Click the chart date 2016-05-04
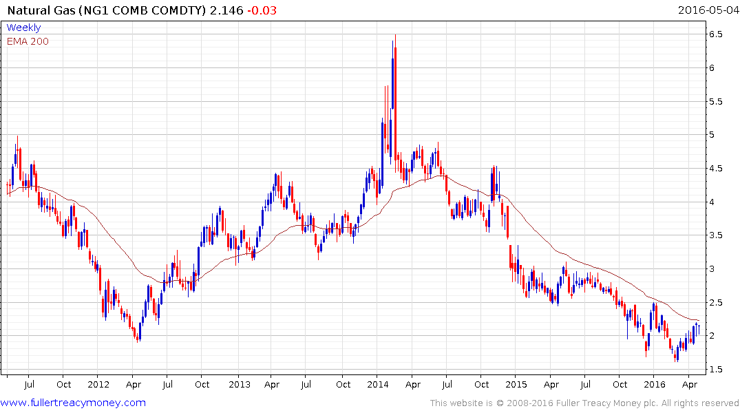 [708, 10]
